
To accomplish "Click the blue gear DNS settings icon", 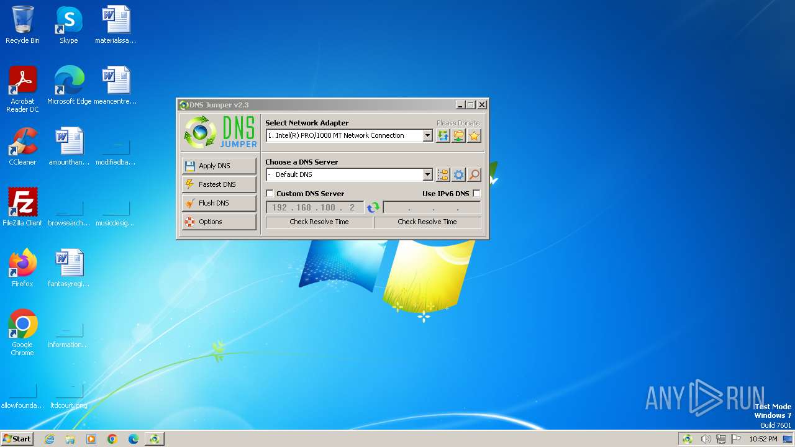I will [458, 174].
